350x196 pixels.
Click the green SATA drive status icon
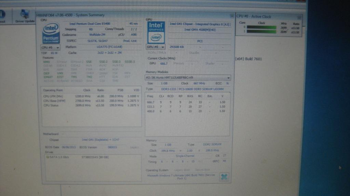[47, 157]
